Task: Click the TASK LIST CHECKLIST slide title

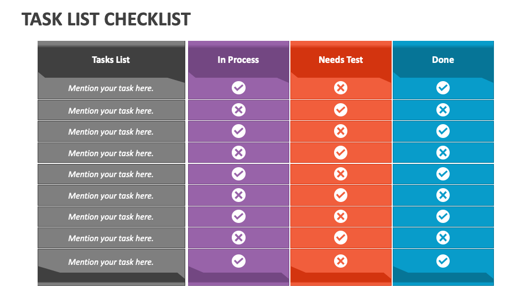Action: click(106, 19)
